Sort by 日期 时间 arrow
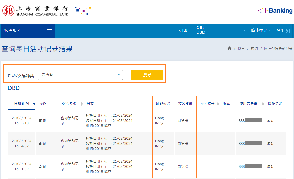 (x=34, y=104)
